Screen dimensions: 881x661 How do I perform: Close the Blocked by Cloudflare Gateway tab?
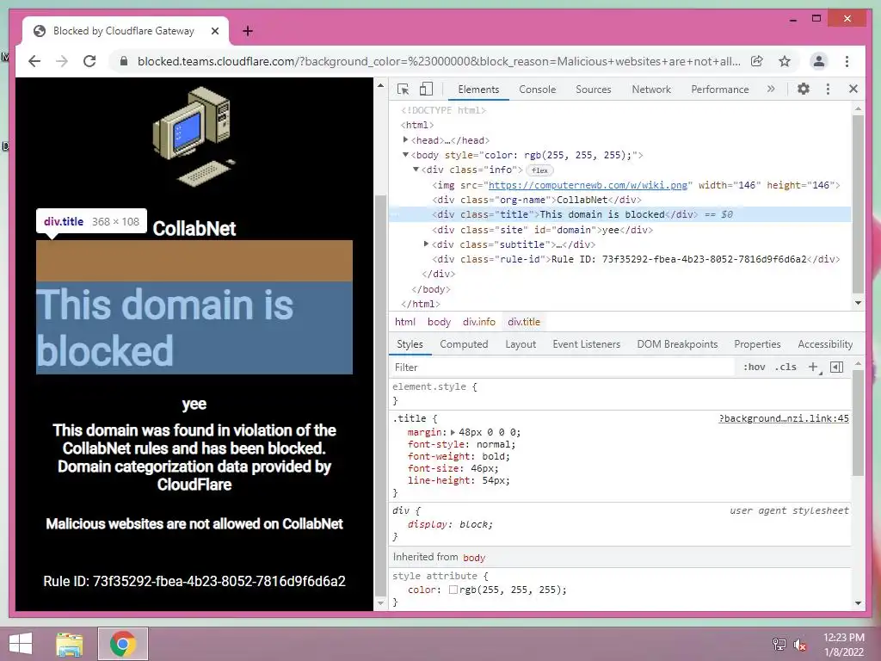tap(214, 31)
